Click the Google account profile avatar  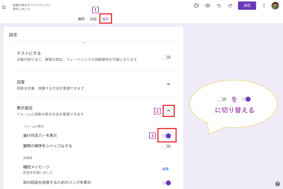point(275,6)
